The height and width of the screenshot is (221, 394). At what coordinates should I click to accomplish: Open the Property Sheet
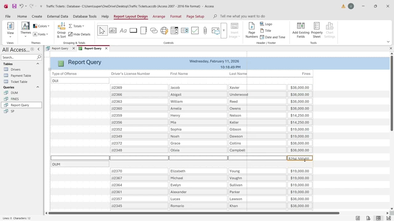(317, 30)
